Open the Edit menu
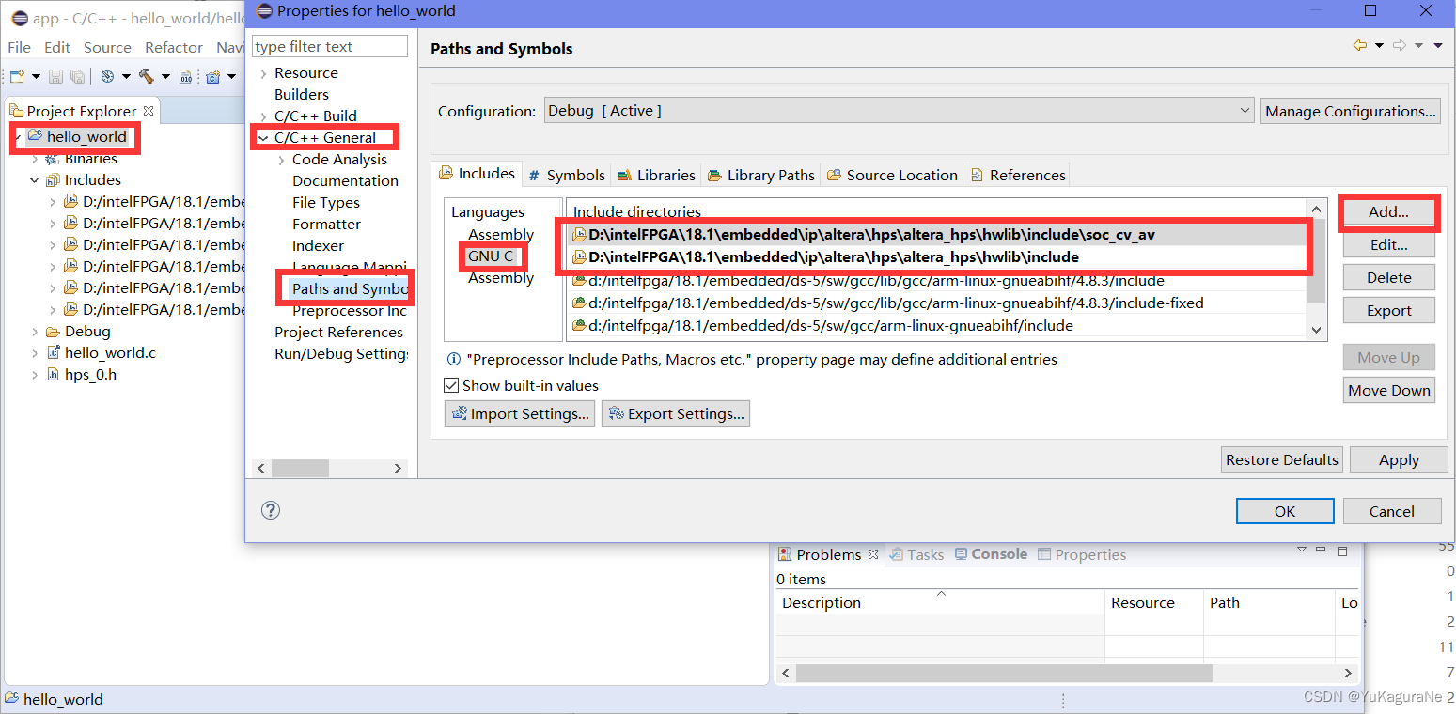Viewport: 1456px width, 714px height. 57,47
